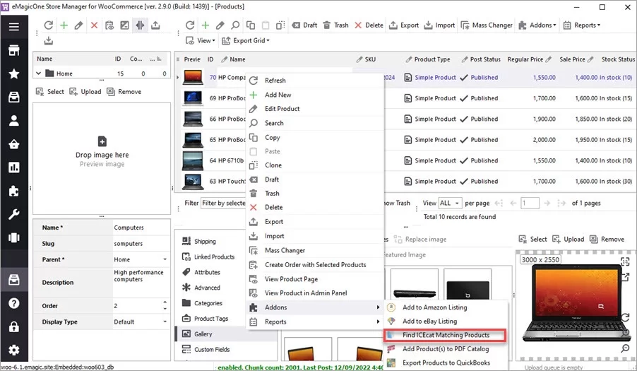Screen dimensions: 637x371
Task: Click the red delete category icon
Action: pos(94,25)
